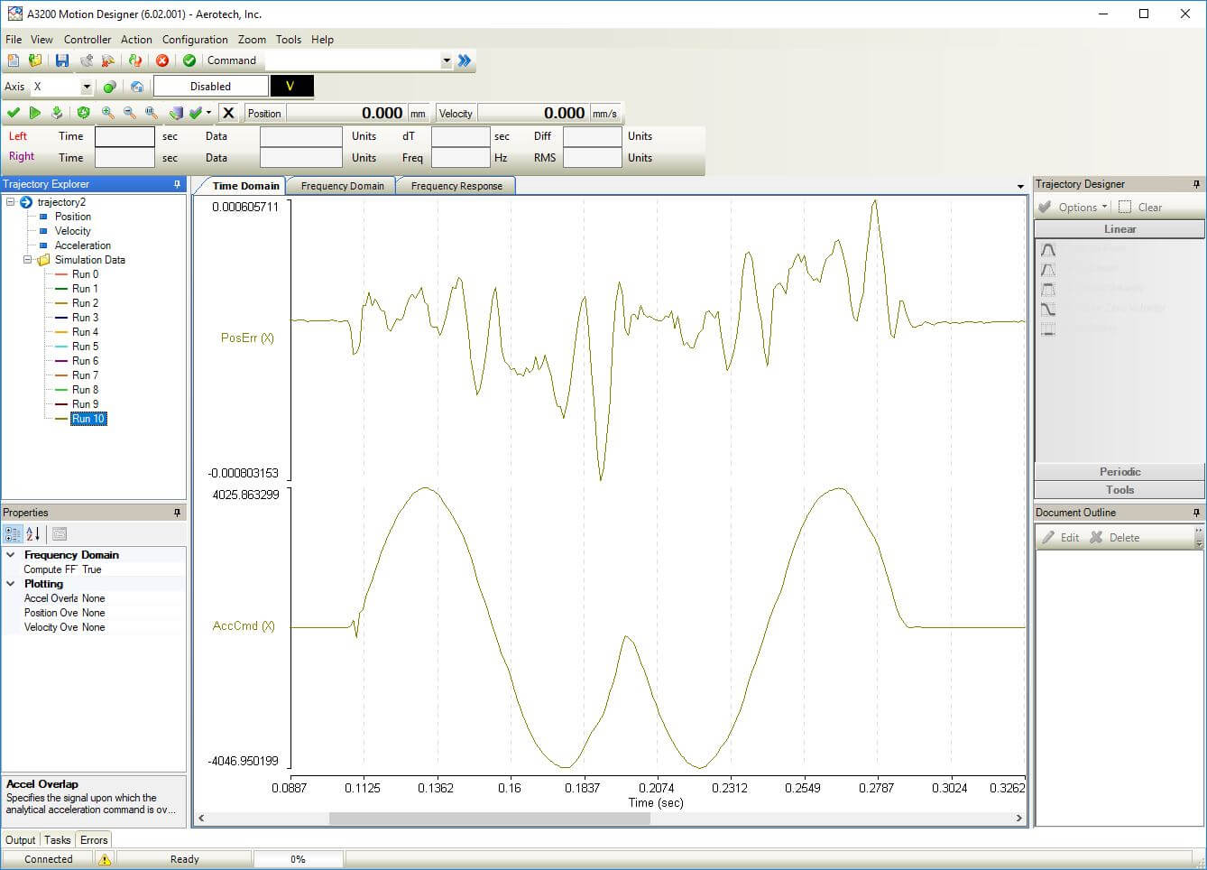Collapse the Frequency Domain property group
Screen dimensions: 1207x870
pyautogui.click(x=11, y=555)
